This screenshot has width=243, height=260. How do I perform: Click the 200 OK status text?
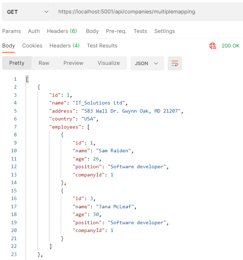(231, 46)
